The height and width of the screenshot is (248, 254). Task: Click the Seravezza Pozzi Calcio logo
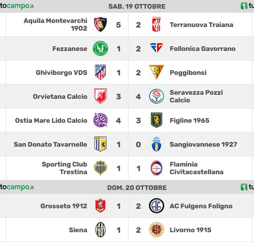point(157,96)
